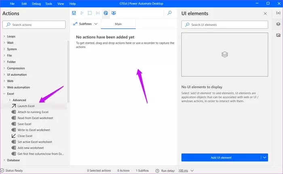Click the Run delay clock icon
The image size is (283, 174).
pyautogui.click(x=157, y=171)
